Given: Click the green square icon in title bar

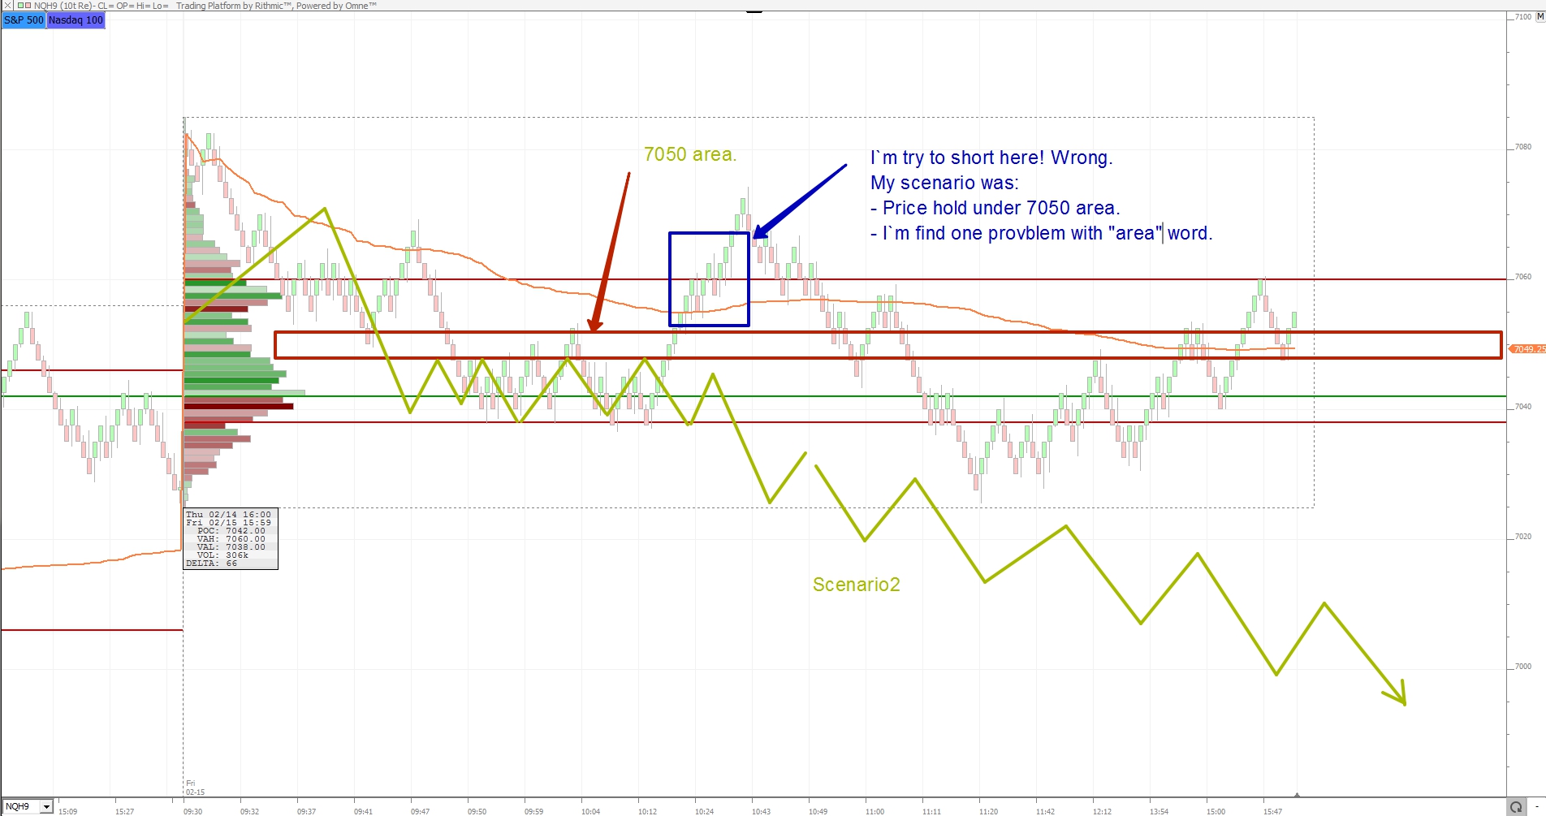Looking at the screenshot, I should point(20,6).
